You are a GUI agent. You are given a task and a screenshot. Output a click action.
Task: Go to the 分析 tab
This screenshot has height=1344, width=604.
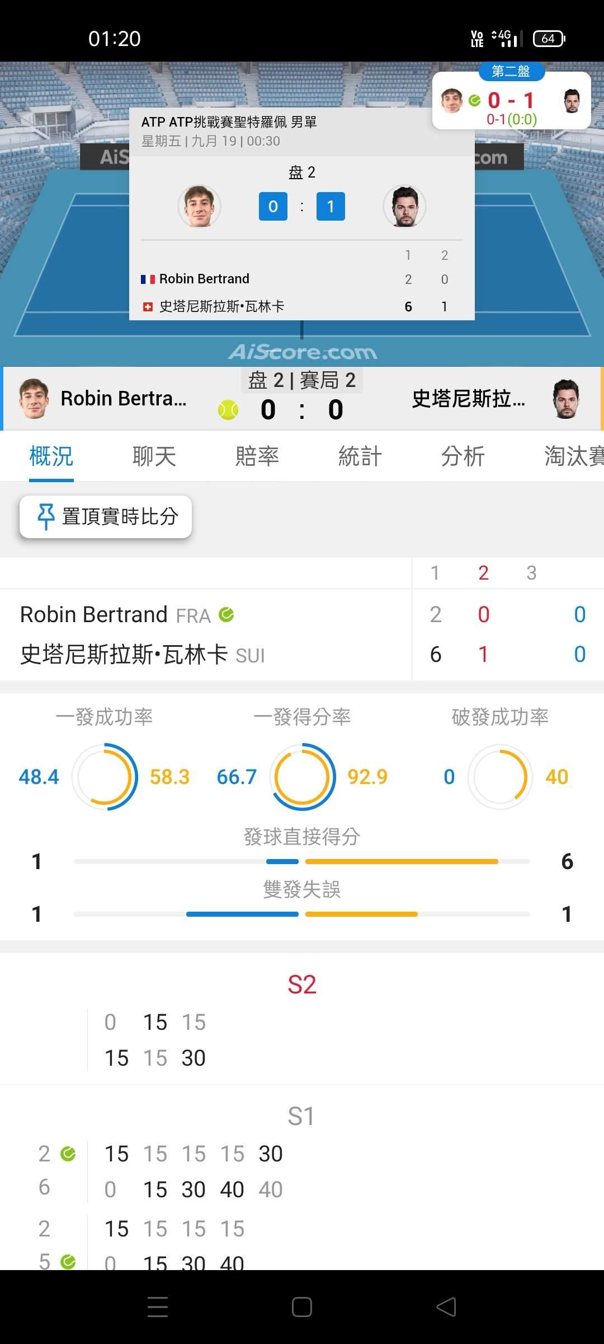point(463,456)
